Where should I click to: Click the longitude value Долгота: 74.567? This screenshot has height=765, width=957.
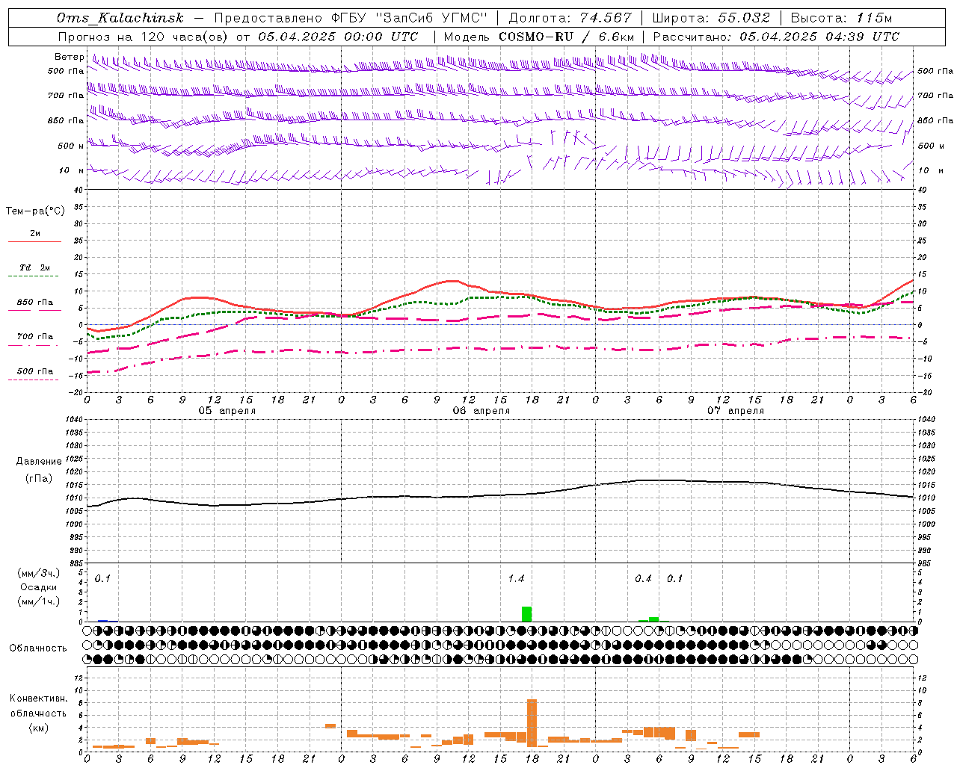571,18
